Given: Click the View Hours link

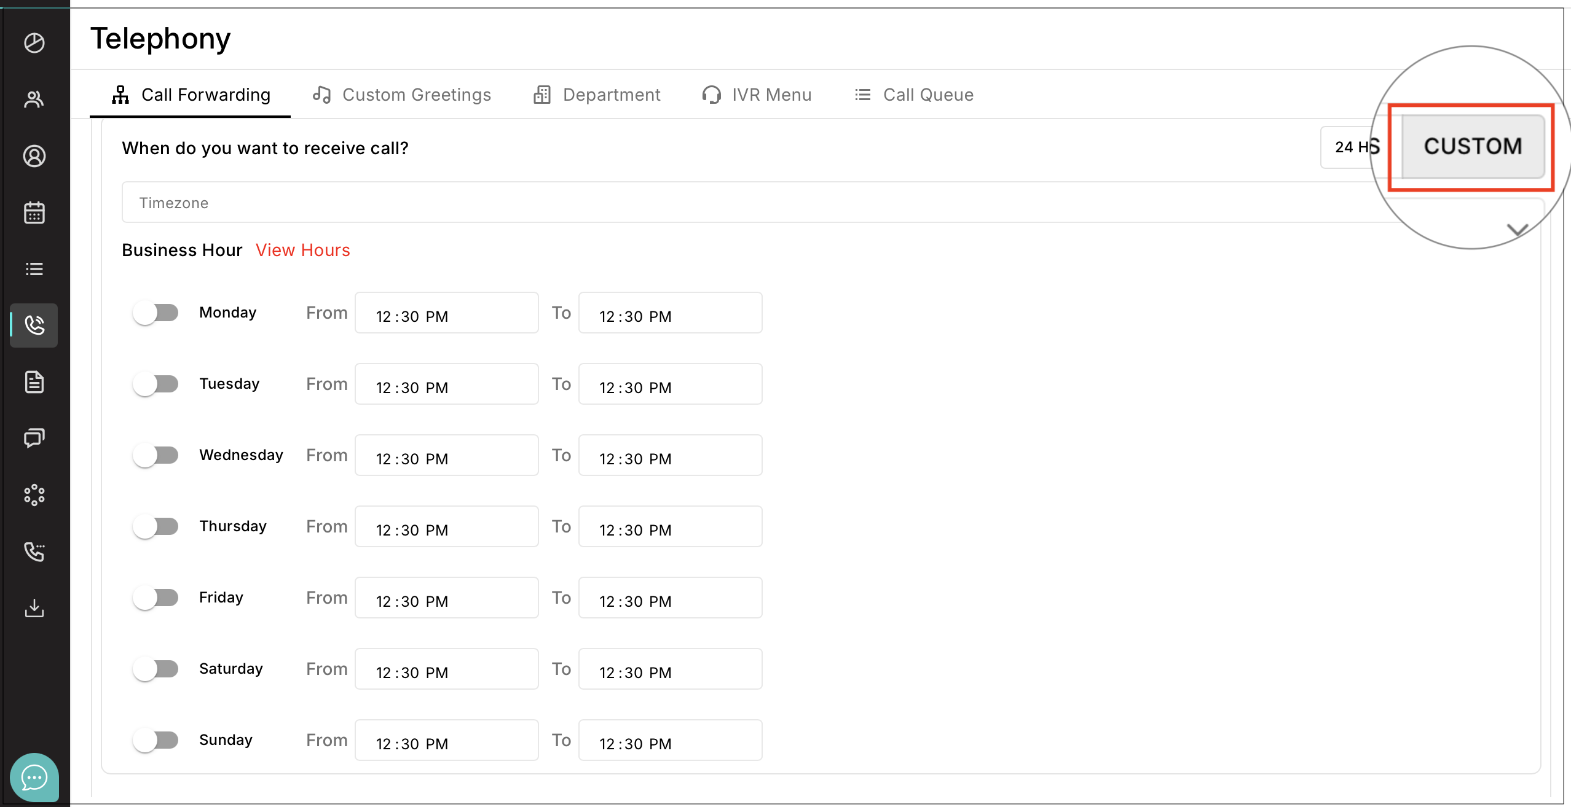Looking at the screenshot, I should point(303,250).
